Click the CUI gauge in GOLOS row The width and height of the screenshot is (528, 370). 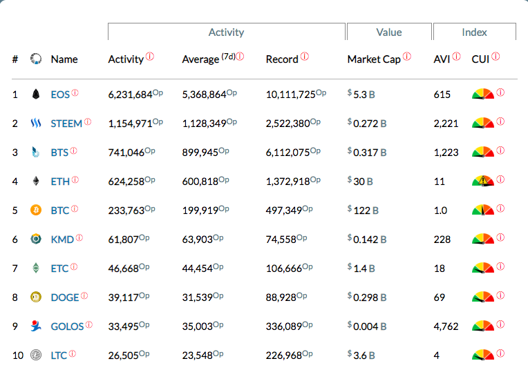point(483,326)
